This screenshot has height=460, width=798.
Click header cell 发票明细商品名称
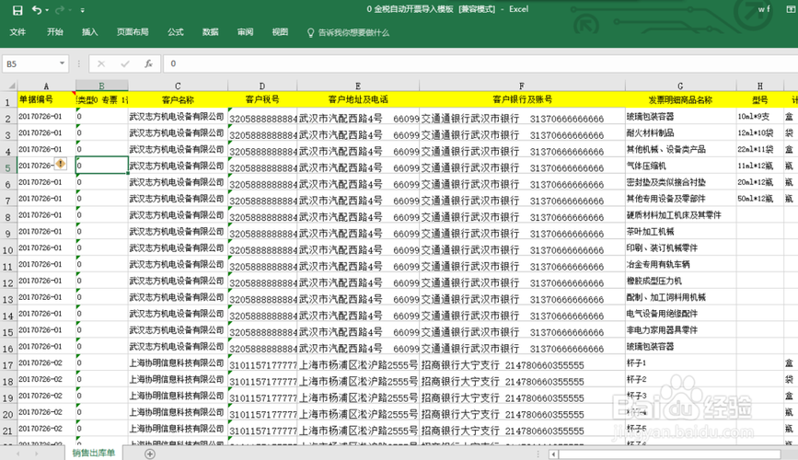click(x=680, y=99)
